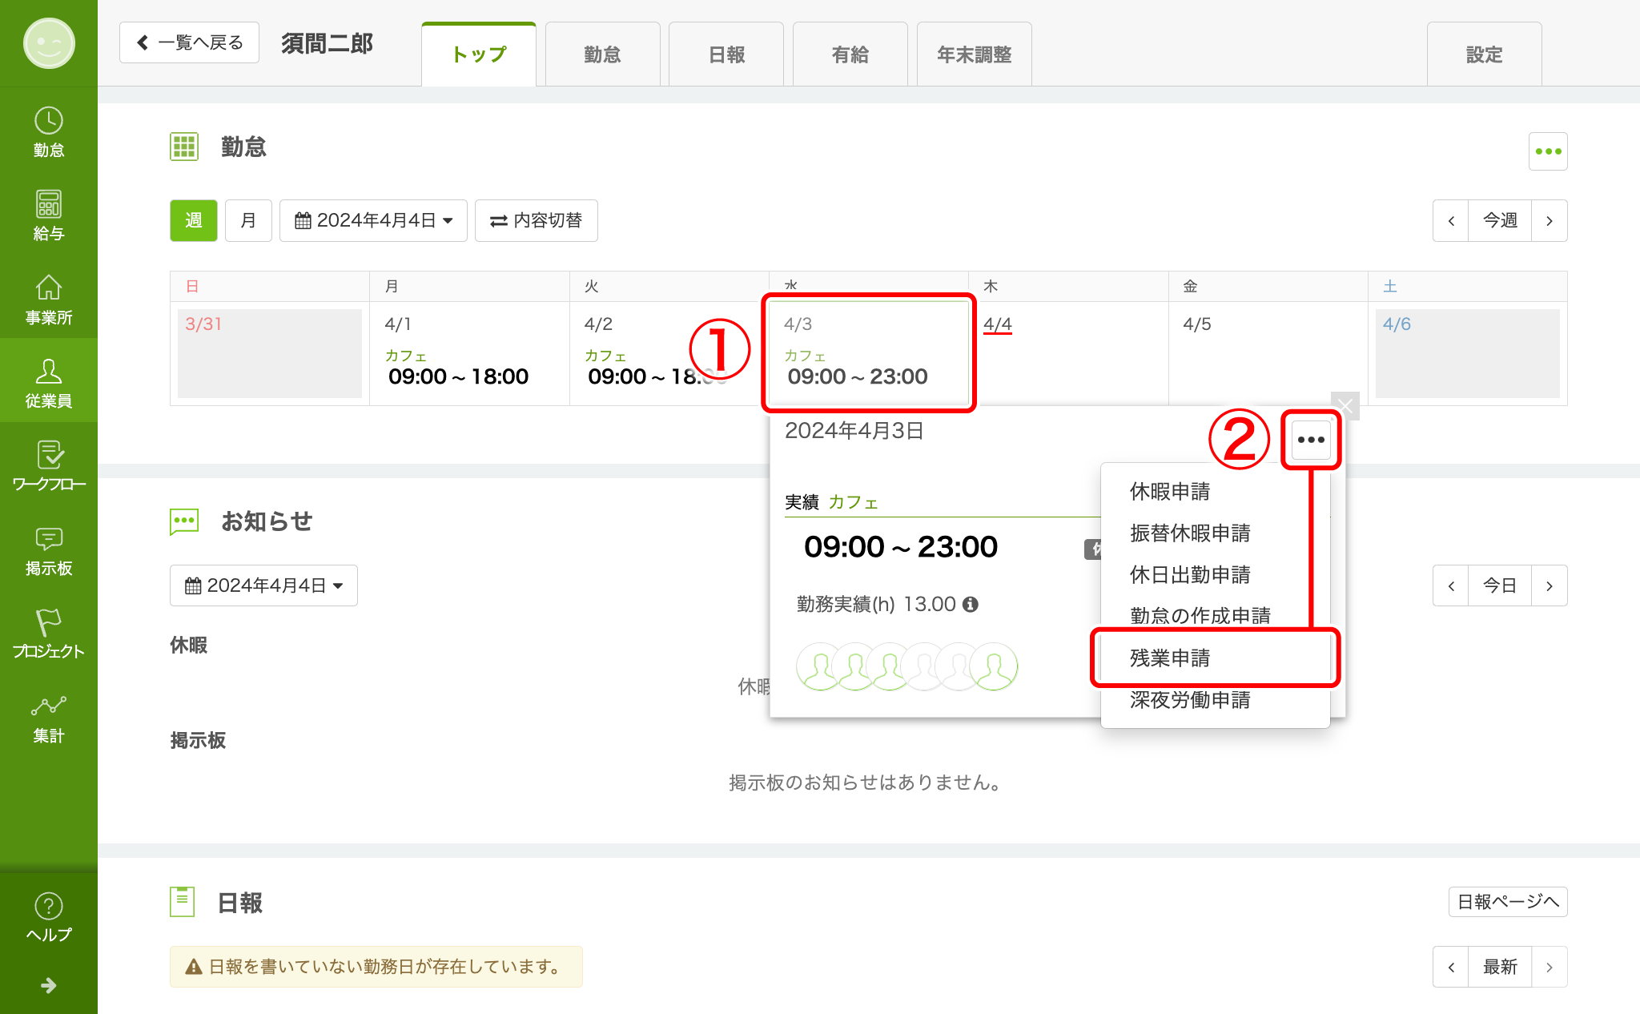
Task: Click the カフェ link in the popup
Action: 853,502
